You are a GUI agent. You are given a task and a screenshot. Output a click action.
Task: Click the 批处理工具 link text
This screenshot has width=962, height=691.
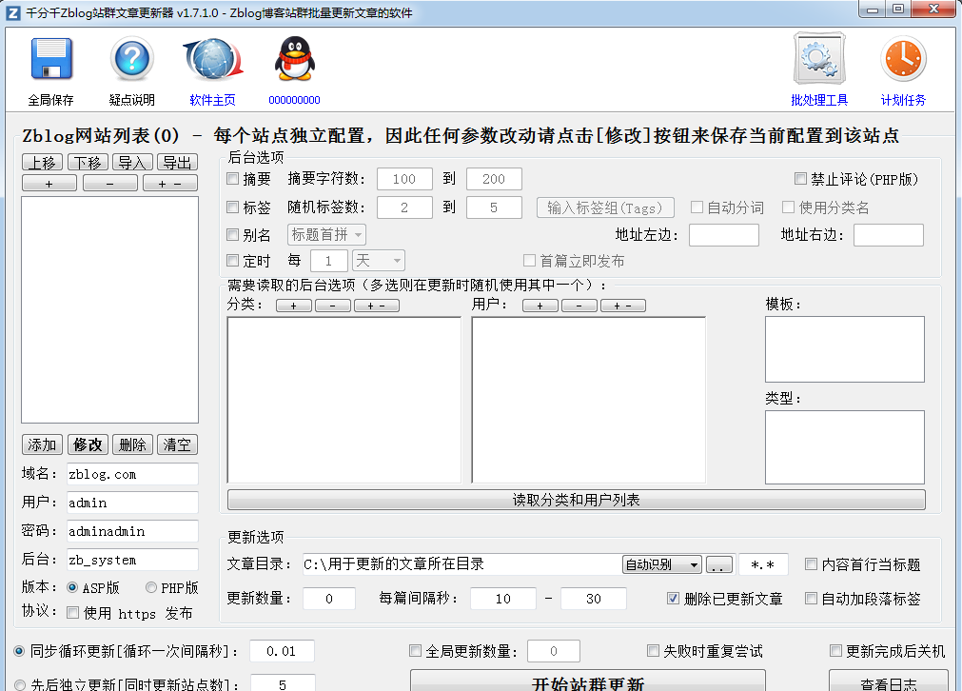819,100
